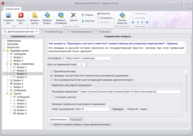Click Копировать in the ribbon
This screenshot has height=136, width=193.
click(105, 18)
